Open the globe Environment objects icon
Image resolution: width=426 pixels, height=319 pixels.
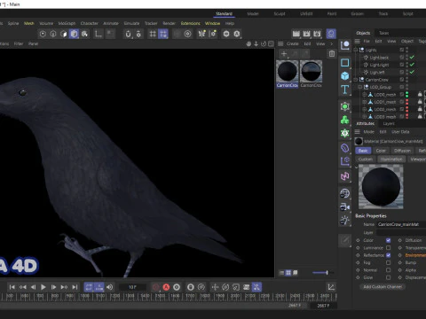click(345, 193)
